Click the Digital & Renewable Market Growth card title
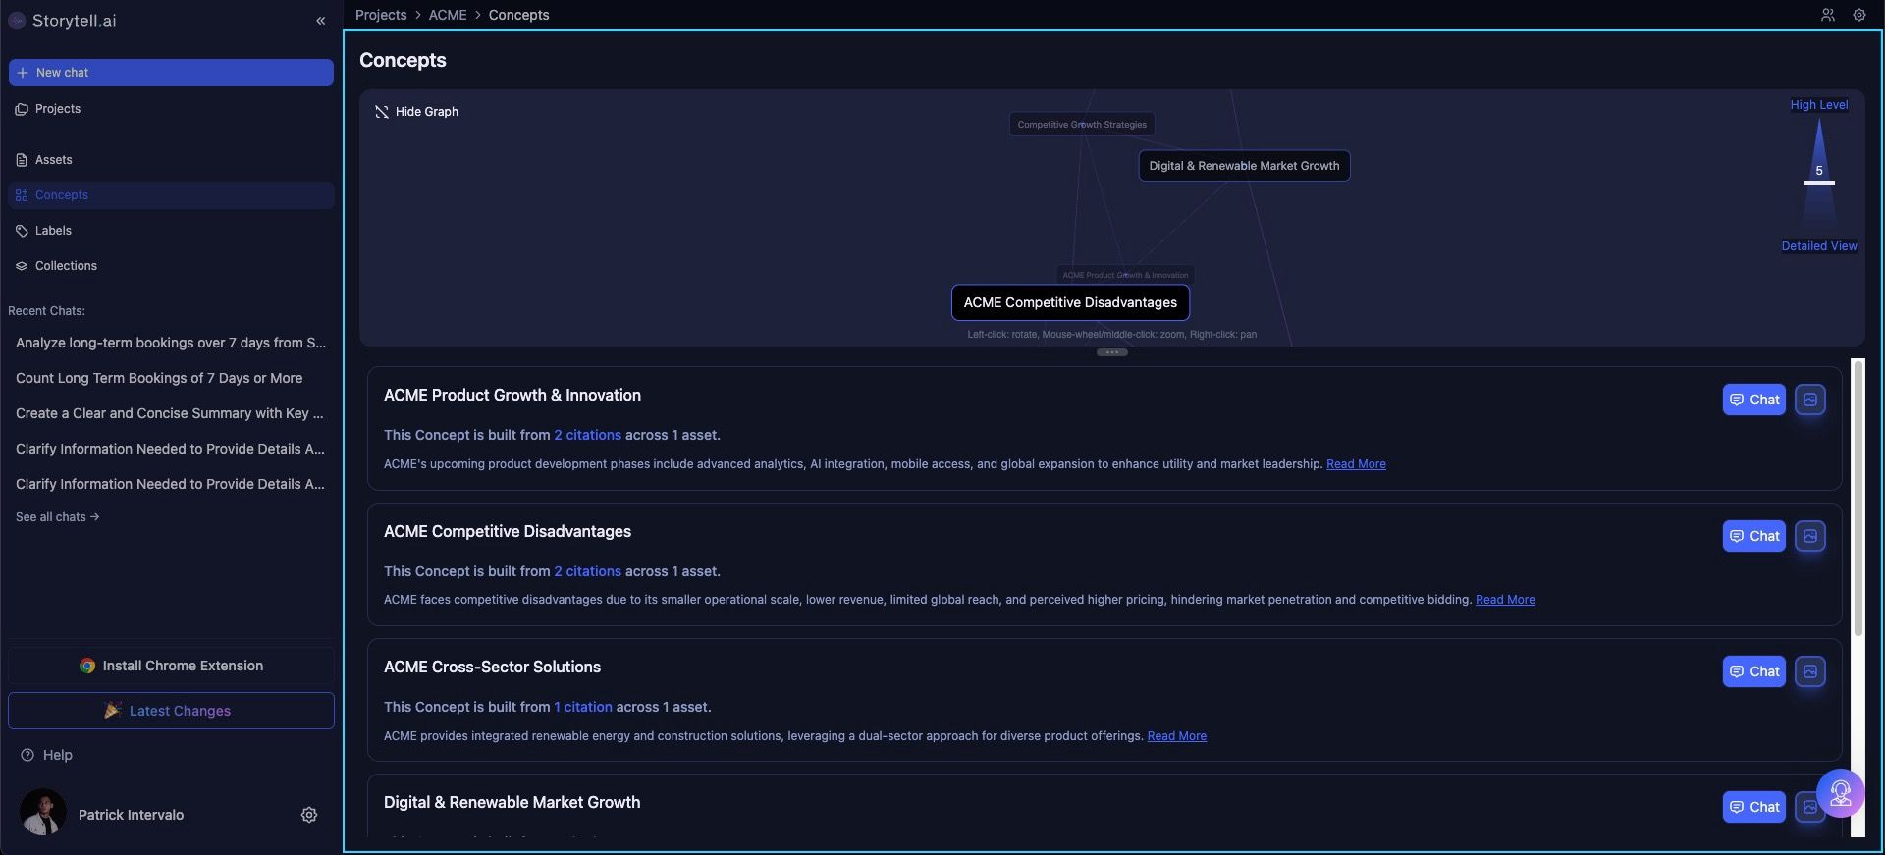 (x=512, y=803)
